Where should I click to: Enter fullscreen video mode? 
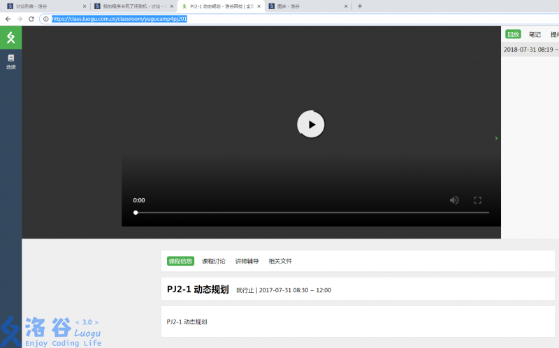point(478,200)
